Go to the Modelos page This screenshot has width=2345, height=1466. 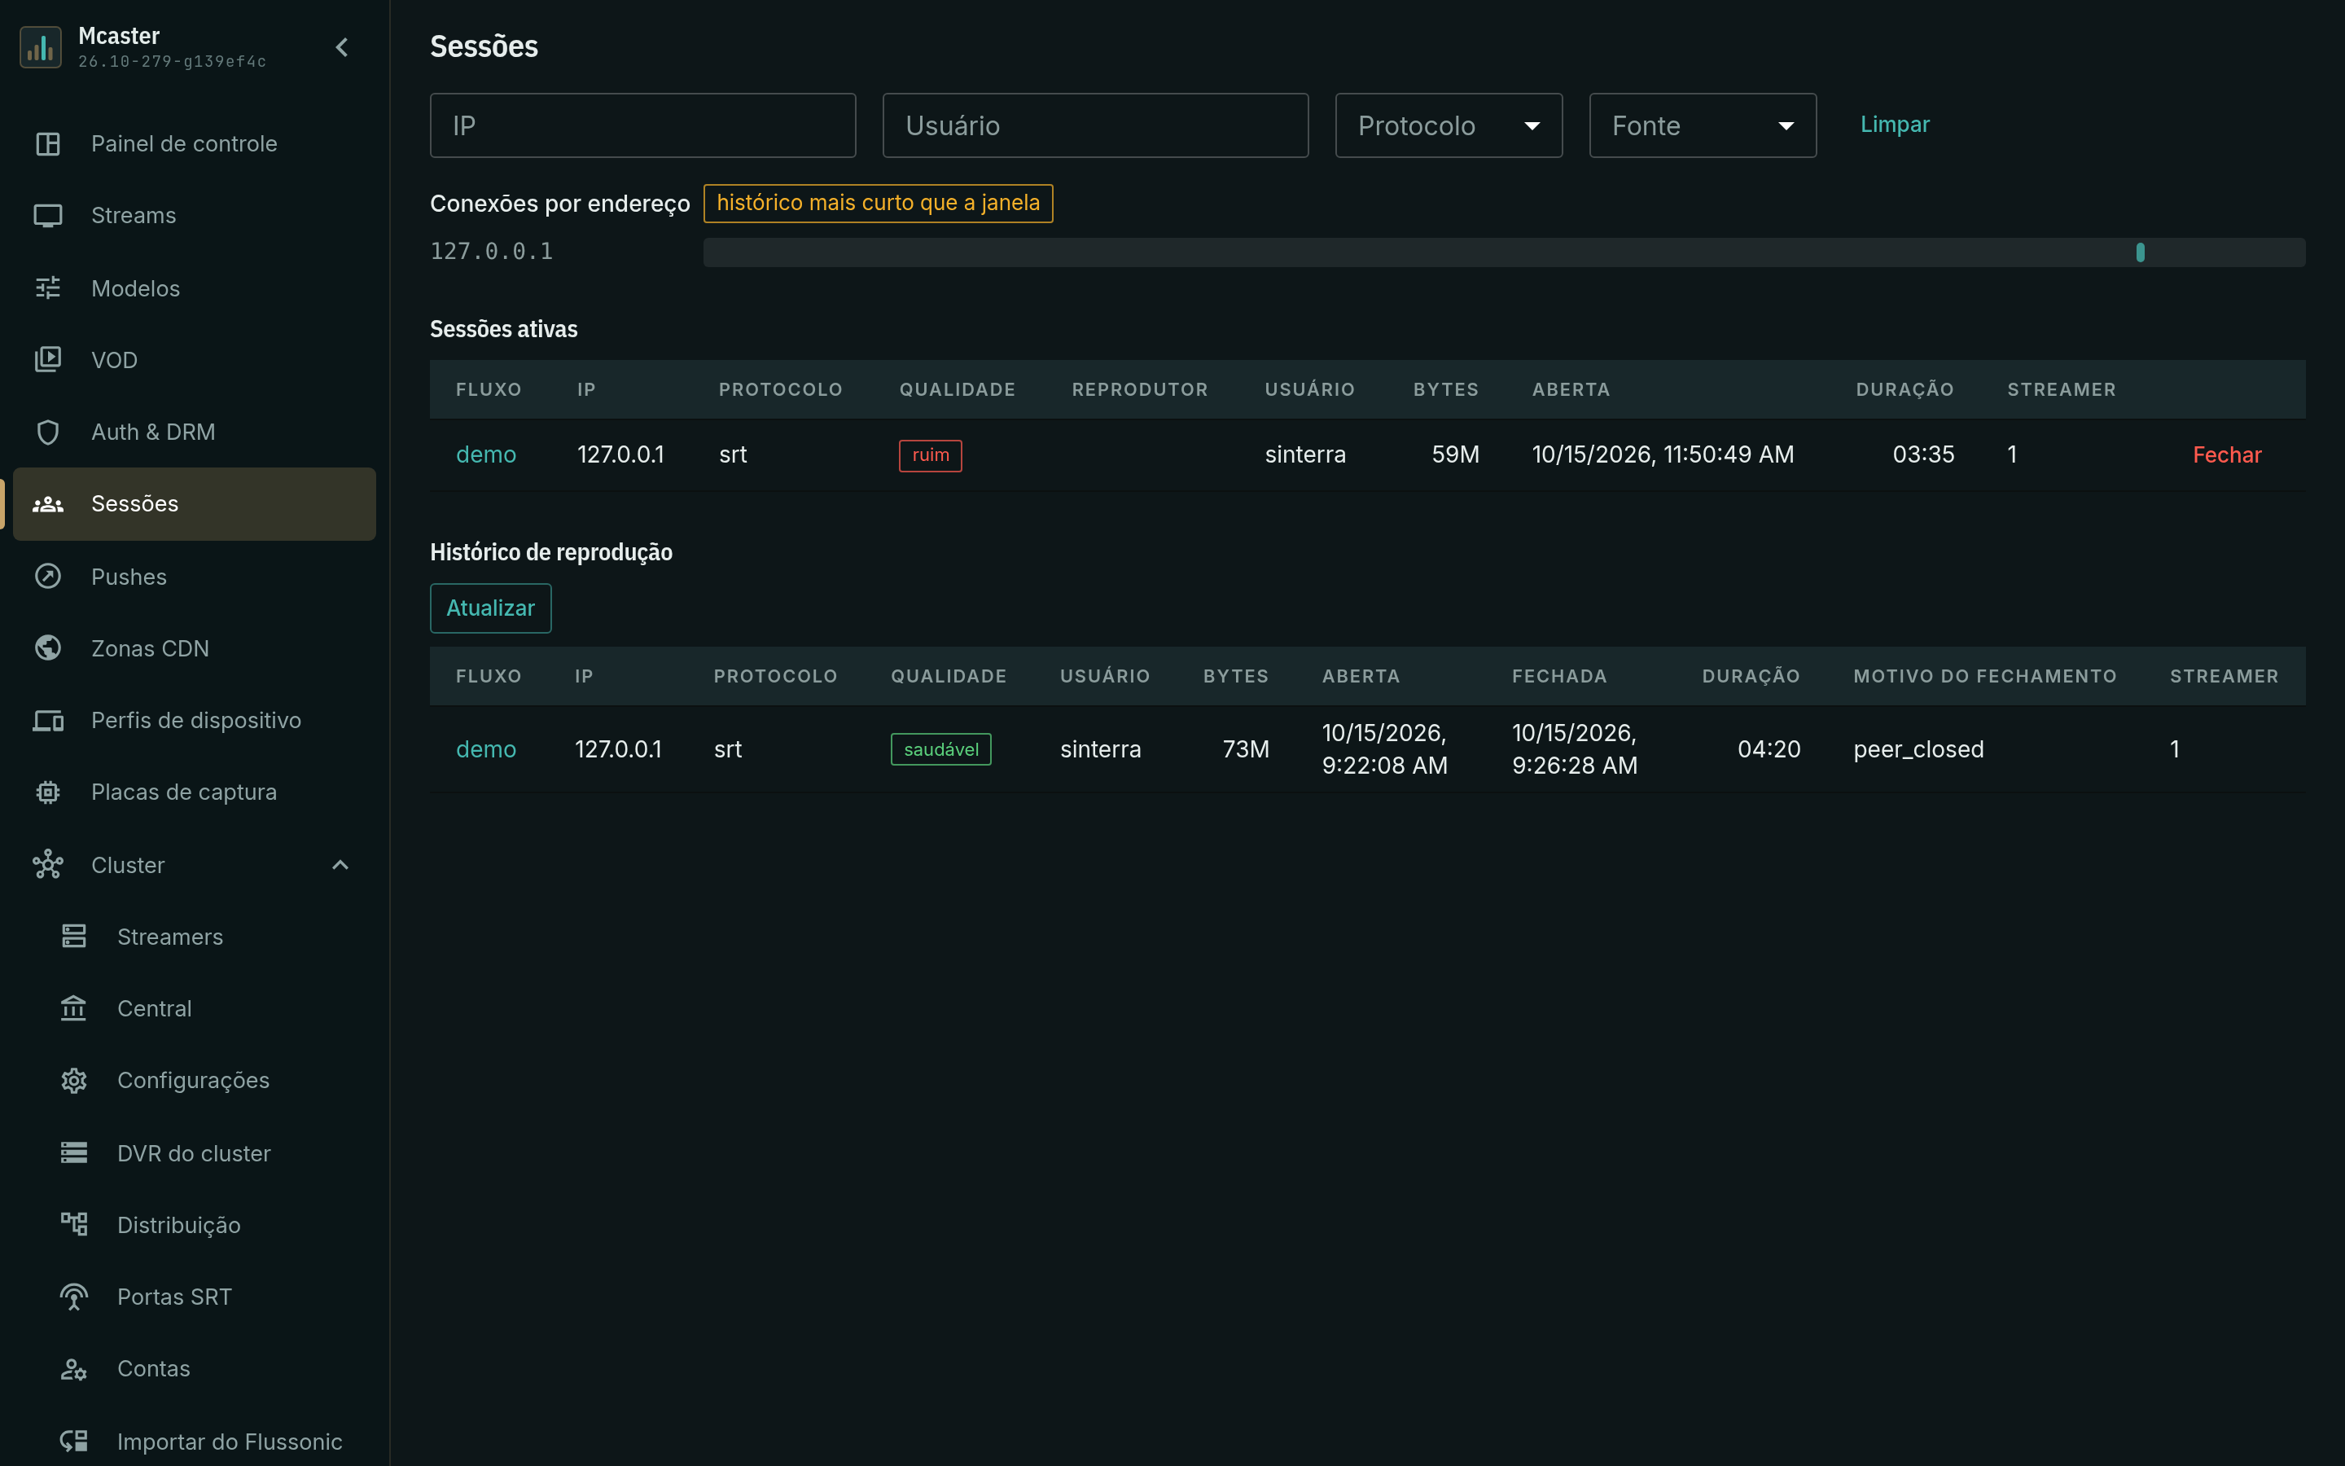[194, 288]
